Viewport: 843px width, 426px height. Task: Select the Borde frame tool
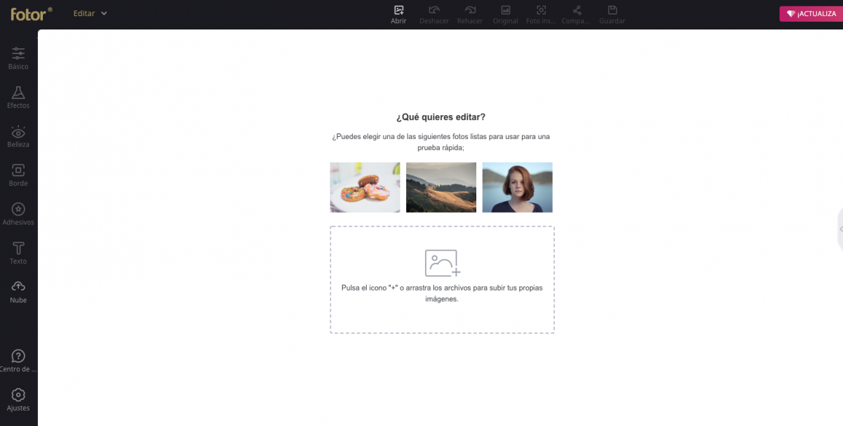(18, 174)
